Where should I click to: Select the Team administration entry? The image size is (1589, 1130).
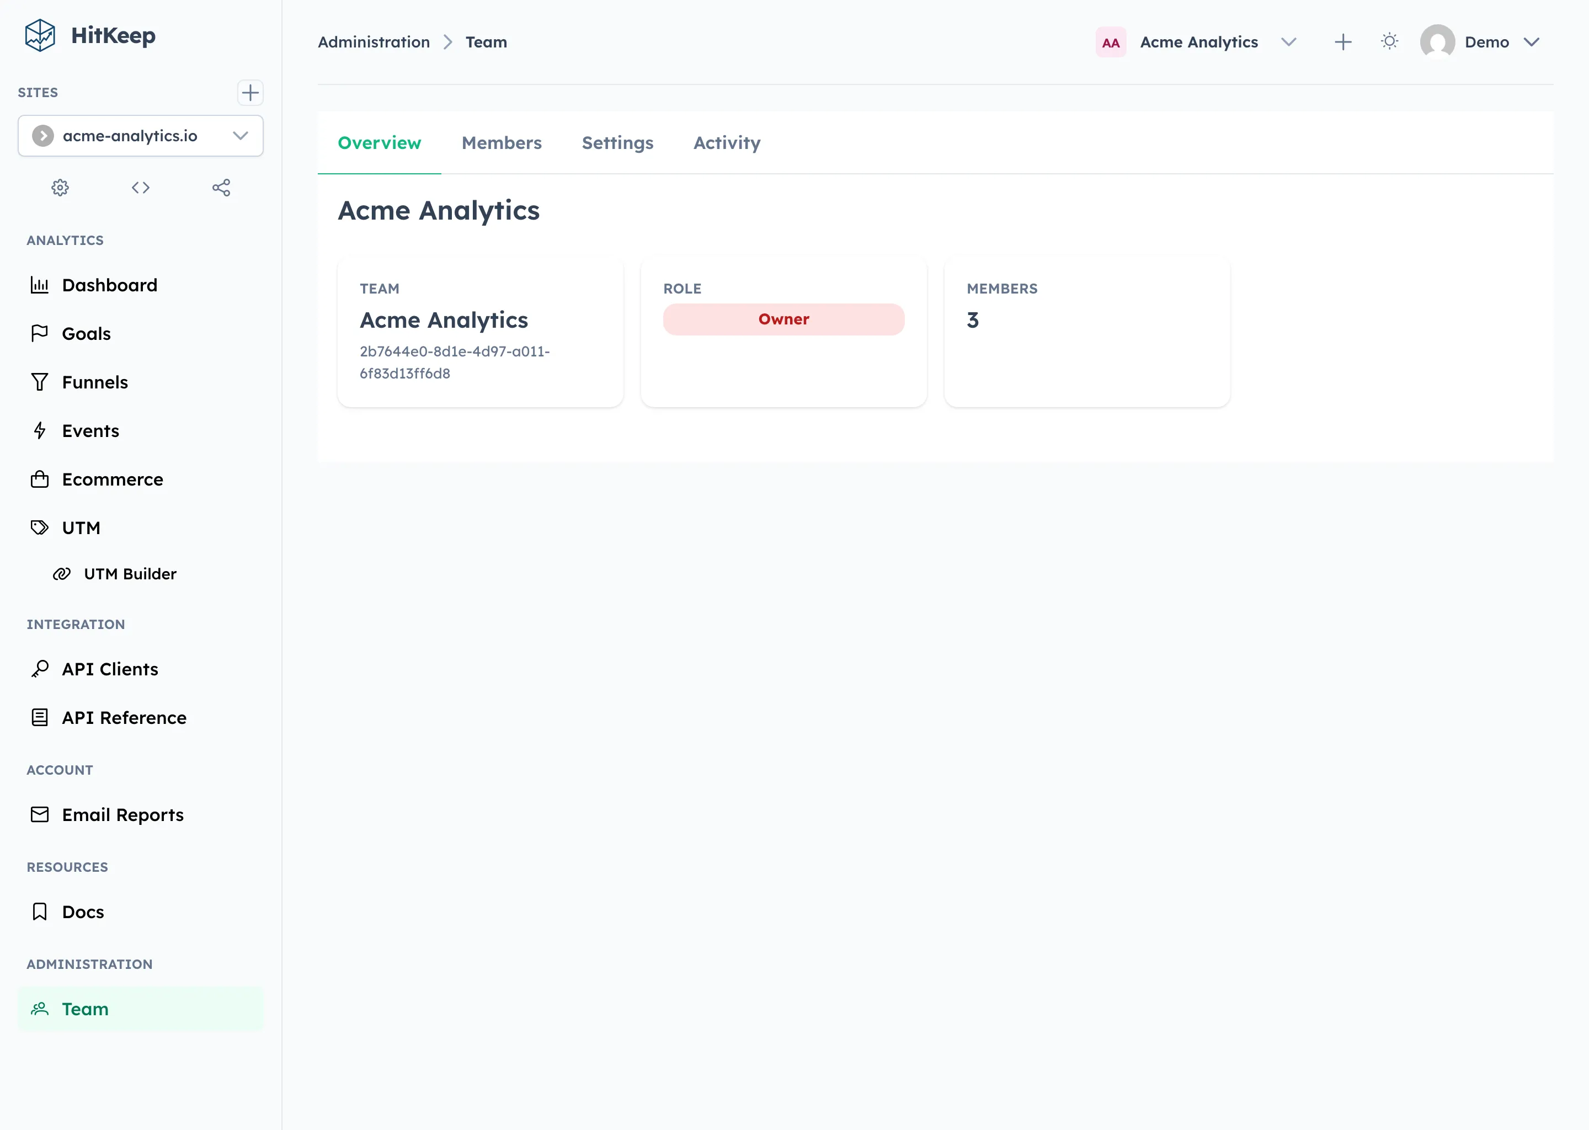(x=84, y=1009)
